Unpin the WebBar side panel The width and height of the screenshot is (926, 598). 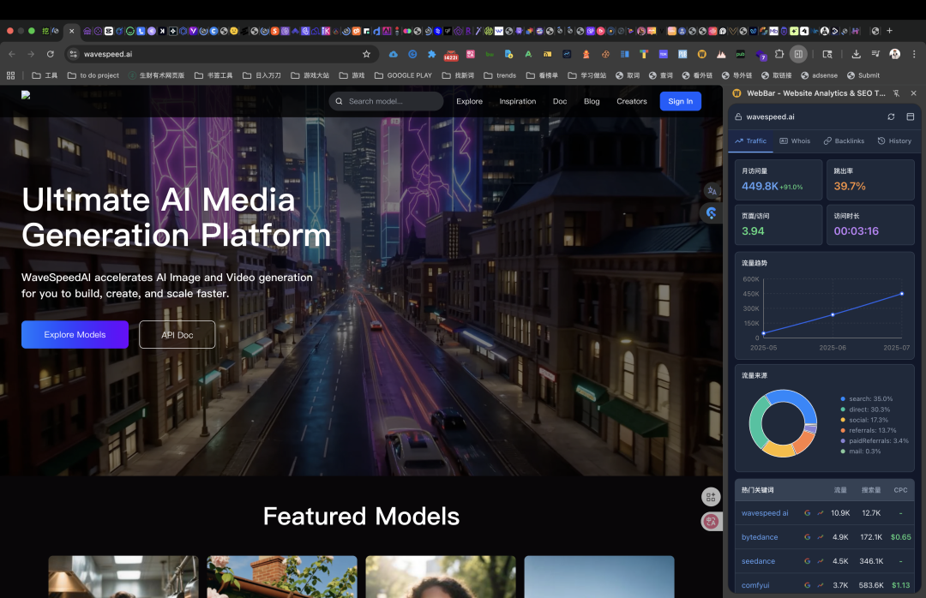click(x=896, y=93)
